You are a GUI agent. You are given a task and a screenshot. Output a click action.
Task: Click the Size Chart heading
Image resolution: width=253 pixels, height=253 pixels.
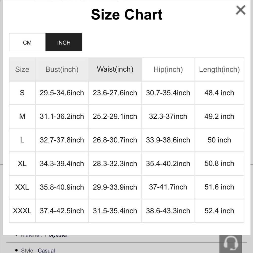[127, 14]
